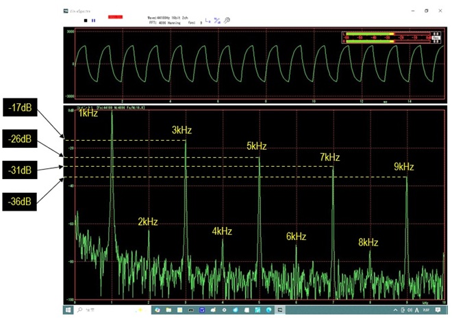Click the red recording indicator bar

[115, 16]
